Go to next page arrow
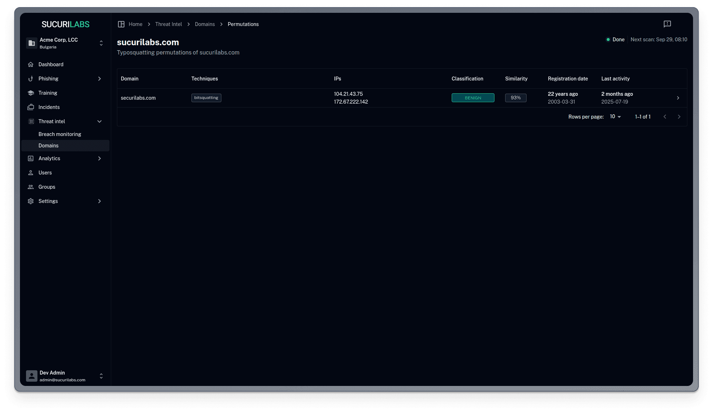This screenshot has width=713, height=413. pyautogui.click(x=679, y=117)
